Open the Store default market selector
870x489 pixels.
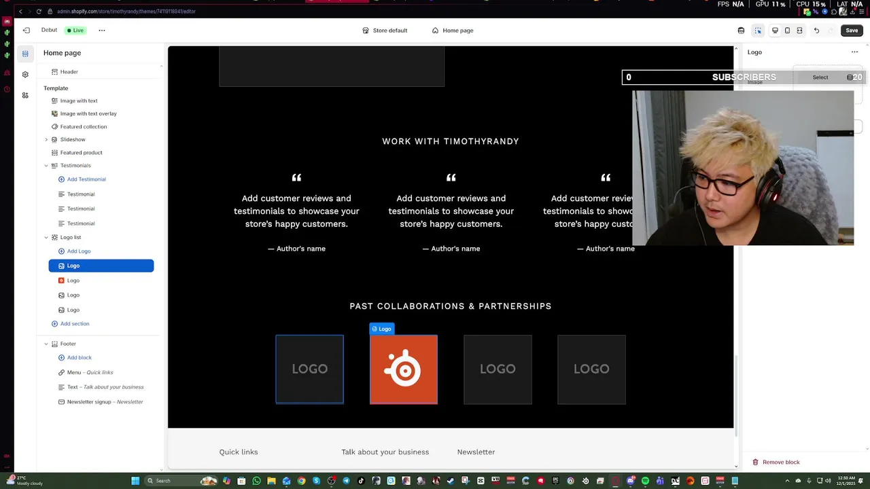point(385,31)
